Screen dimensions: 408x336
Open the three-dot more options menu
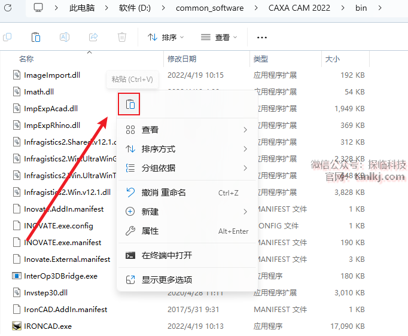tap(261, 37)
